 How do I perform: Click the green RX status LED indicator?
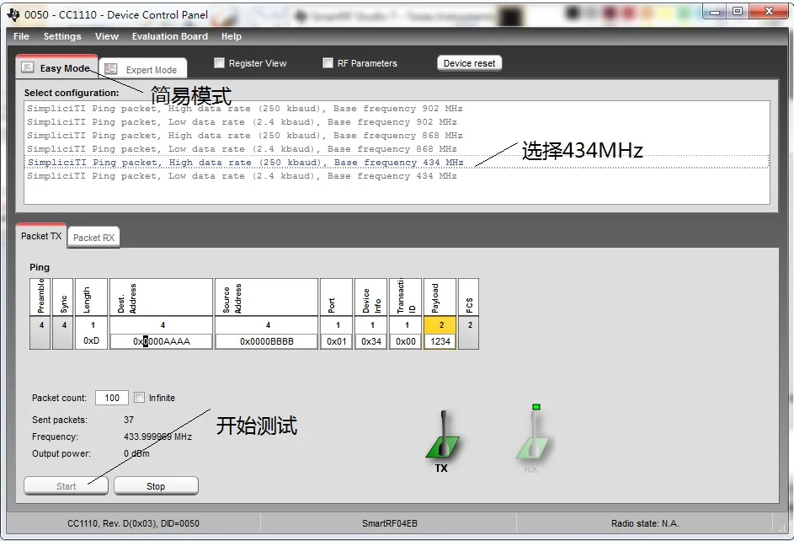click(x=536, y=407)
